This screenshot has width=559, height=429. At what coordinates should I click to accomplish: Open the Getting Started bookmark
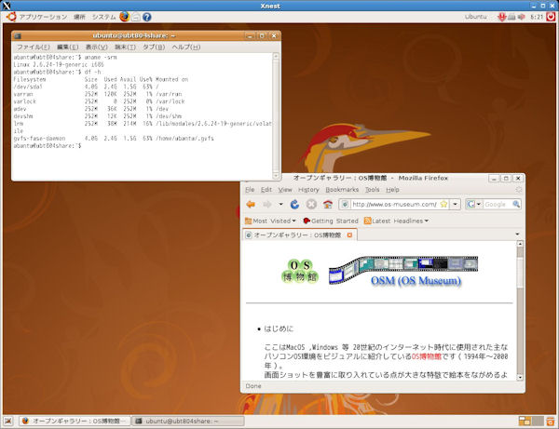pyautogui.click(x=331, y=221)
